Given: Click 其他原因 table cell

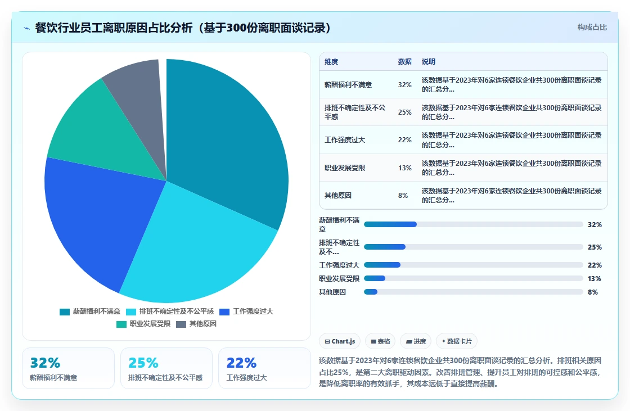Looking at the screenshot, I should click(338, 195).
